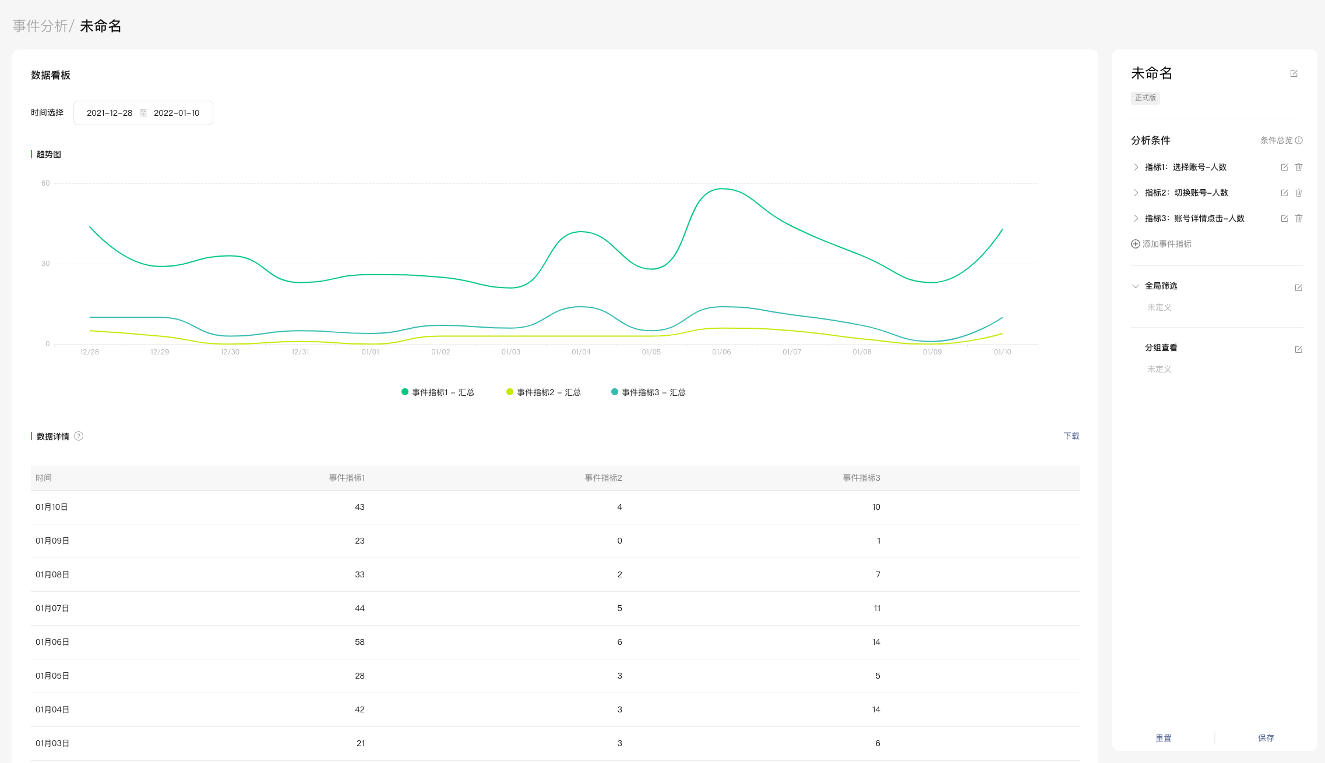Click the 事件指标2 column header
Viewport: 1325px width, 763px height.
tap(604, 478)
